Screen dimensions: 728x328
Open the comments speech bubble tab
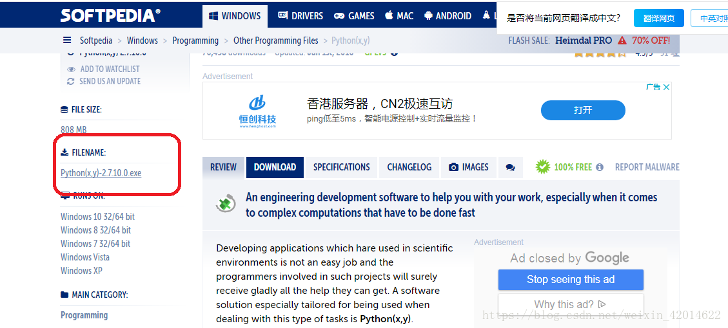pyautogui.click(x=510, y=168)
